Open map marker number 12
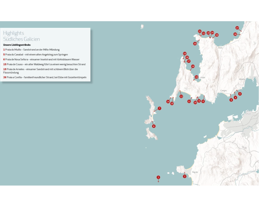The height and width of the screenshot is (207, 259). (181, 97)
